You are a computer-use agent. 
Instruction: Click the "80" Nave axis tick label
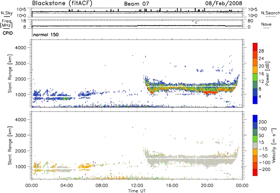pos(250,21)
